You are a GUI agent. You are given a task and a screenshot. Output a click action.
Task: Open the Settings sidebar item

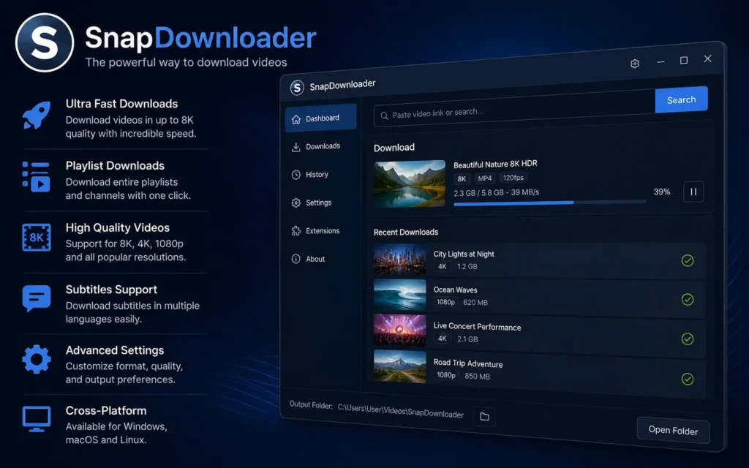[312, 203]
